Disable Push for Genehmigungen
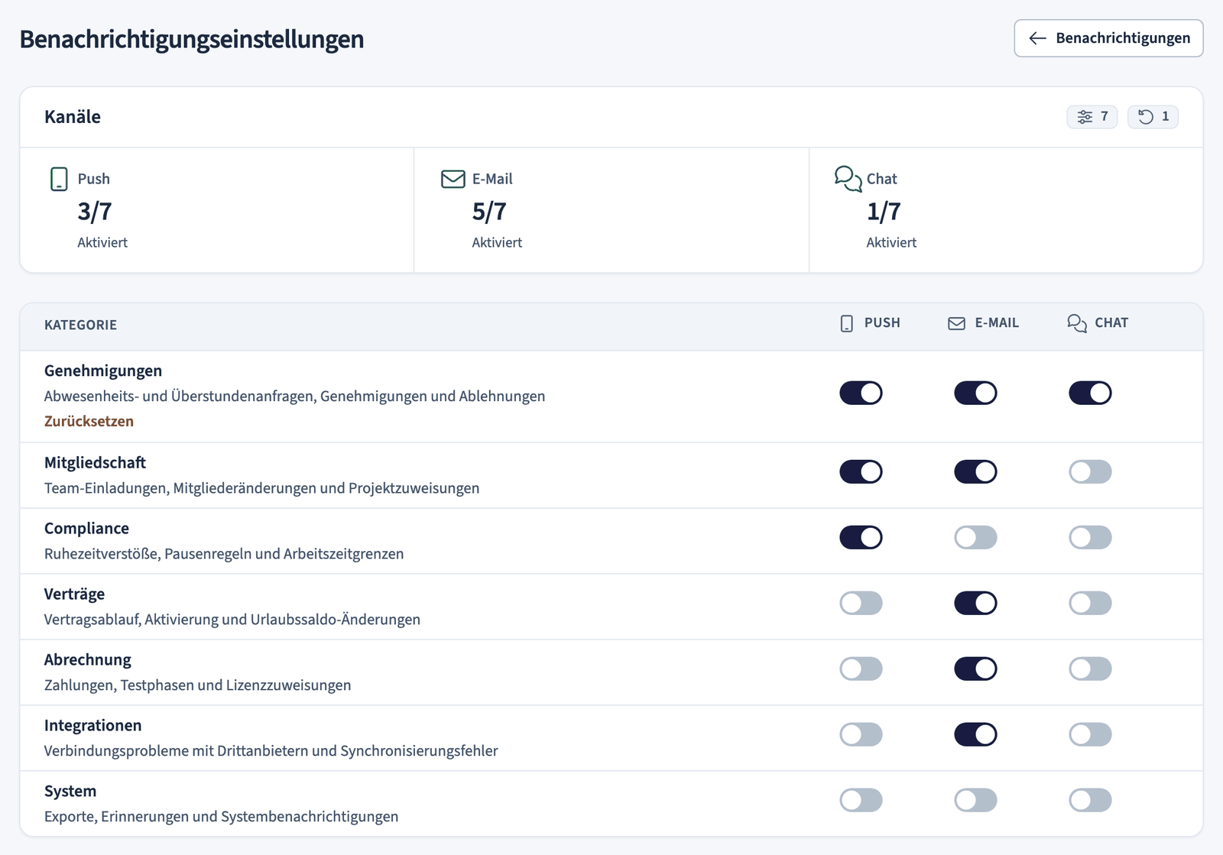Image resolution: width=1223 pixels, height=855 pixels. [x=861, y=393]
